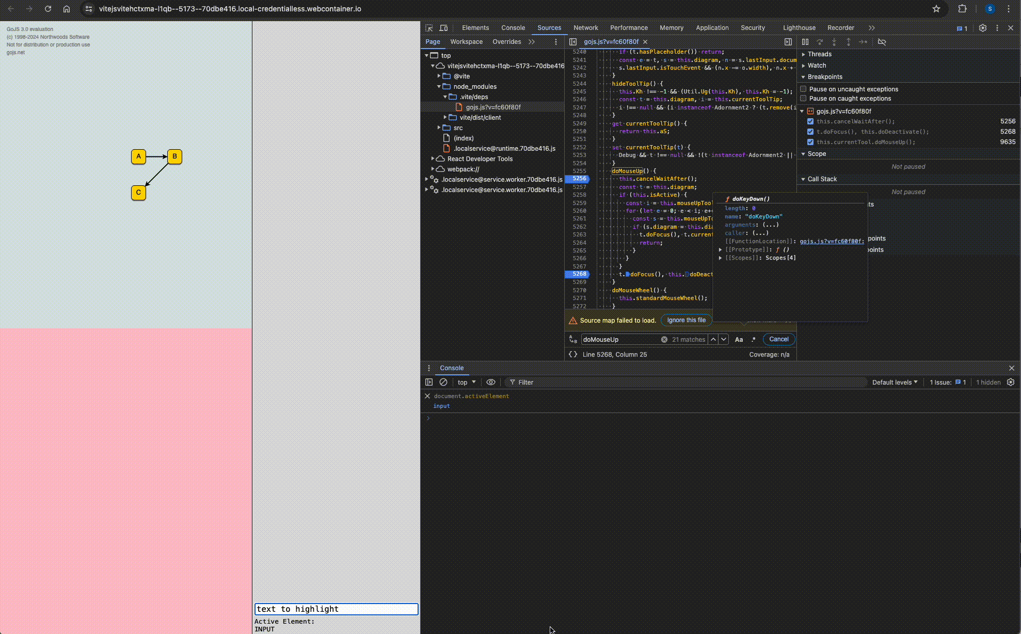
Task: Bookmark this page with the star icon
Action: coord(936,9)
